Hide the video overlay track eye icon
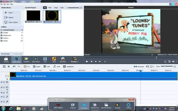Viewport: 178px width, 111px height. click(2, 87)
